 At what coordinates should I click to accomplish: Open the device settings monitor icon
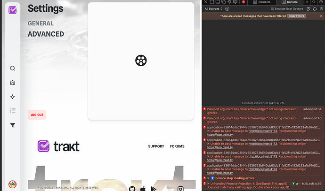235,2
